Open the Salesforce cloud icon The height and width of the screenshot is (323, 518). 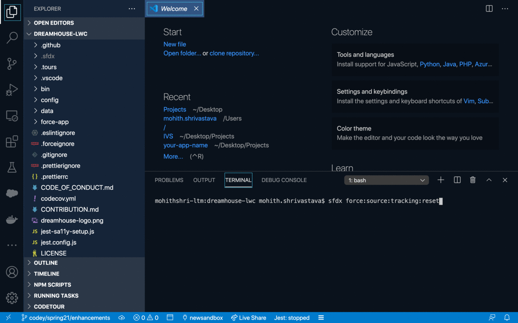click(x=12, y=193)
